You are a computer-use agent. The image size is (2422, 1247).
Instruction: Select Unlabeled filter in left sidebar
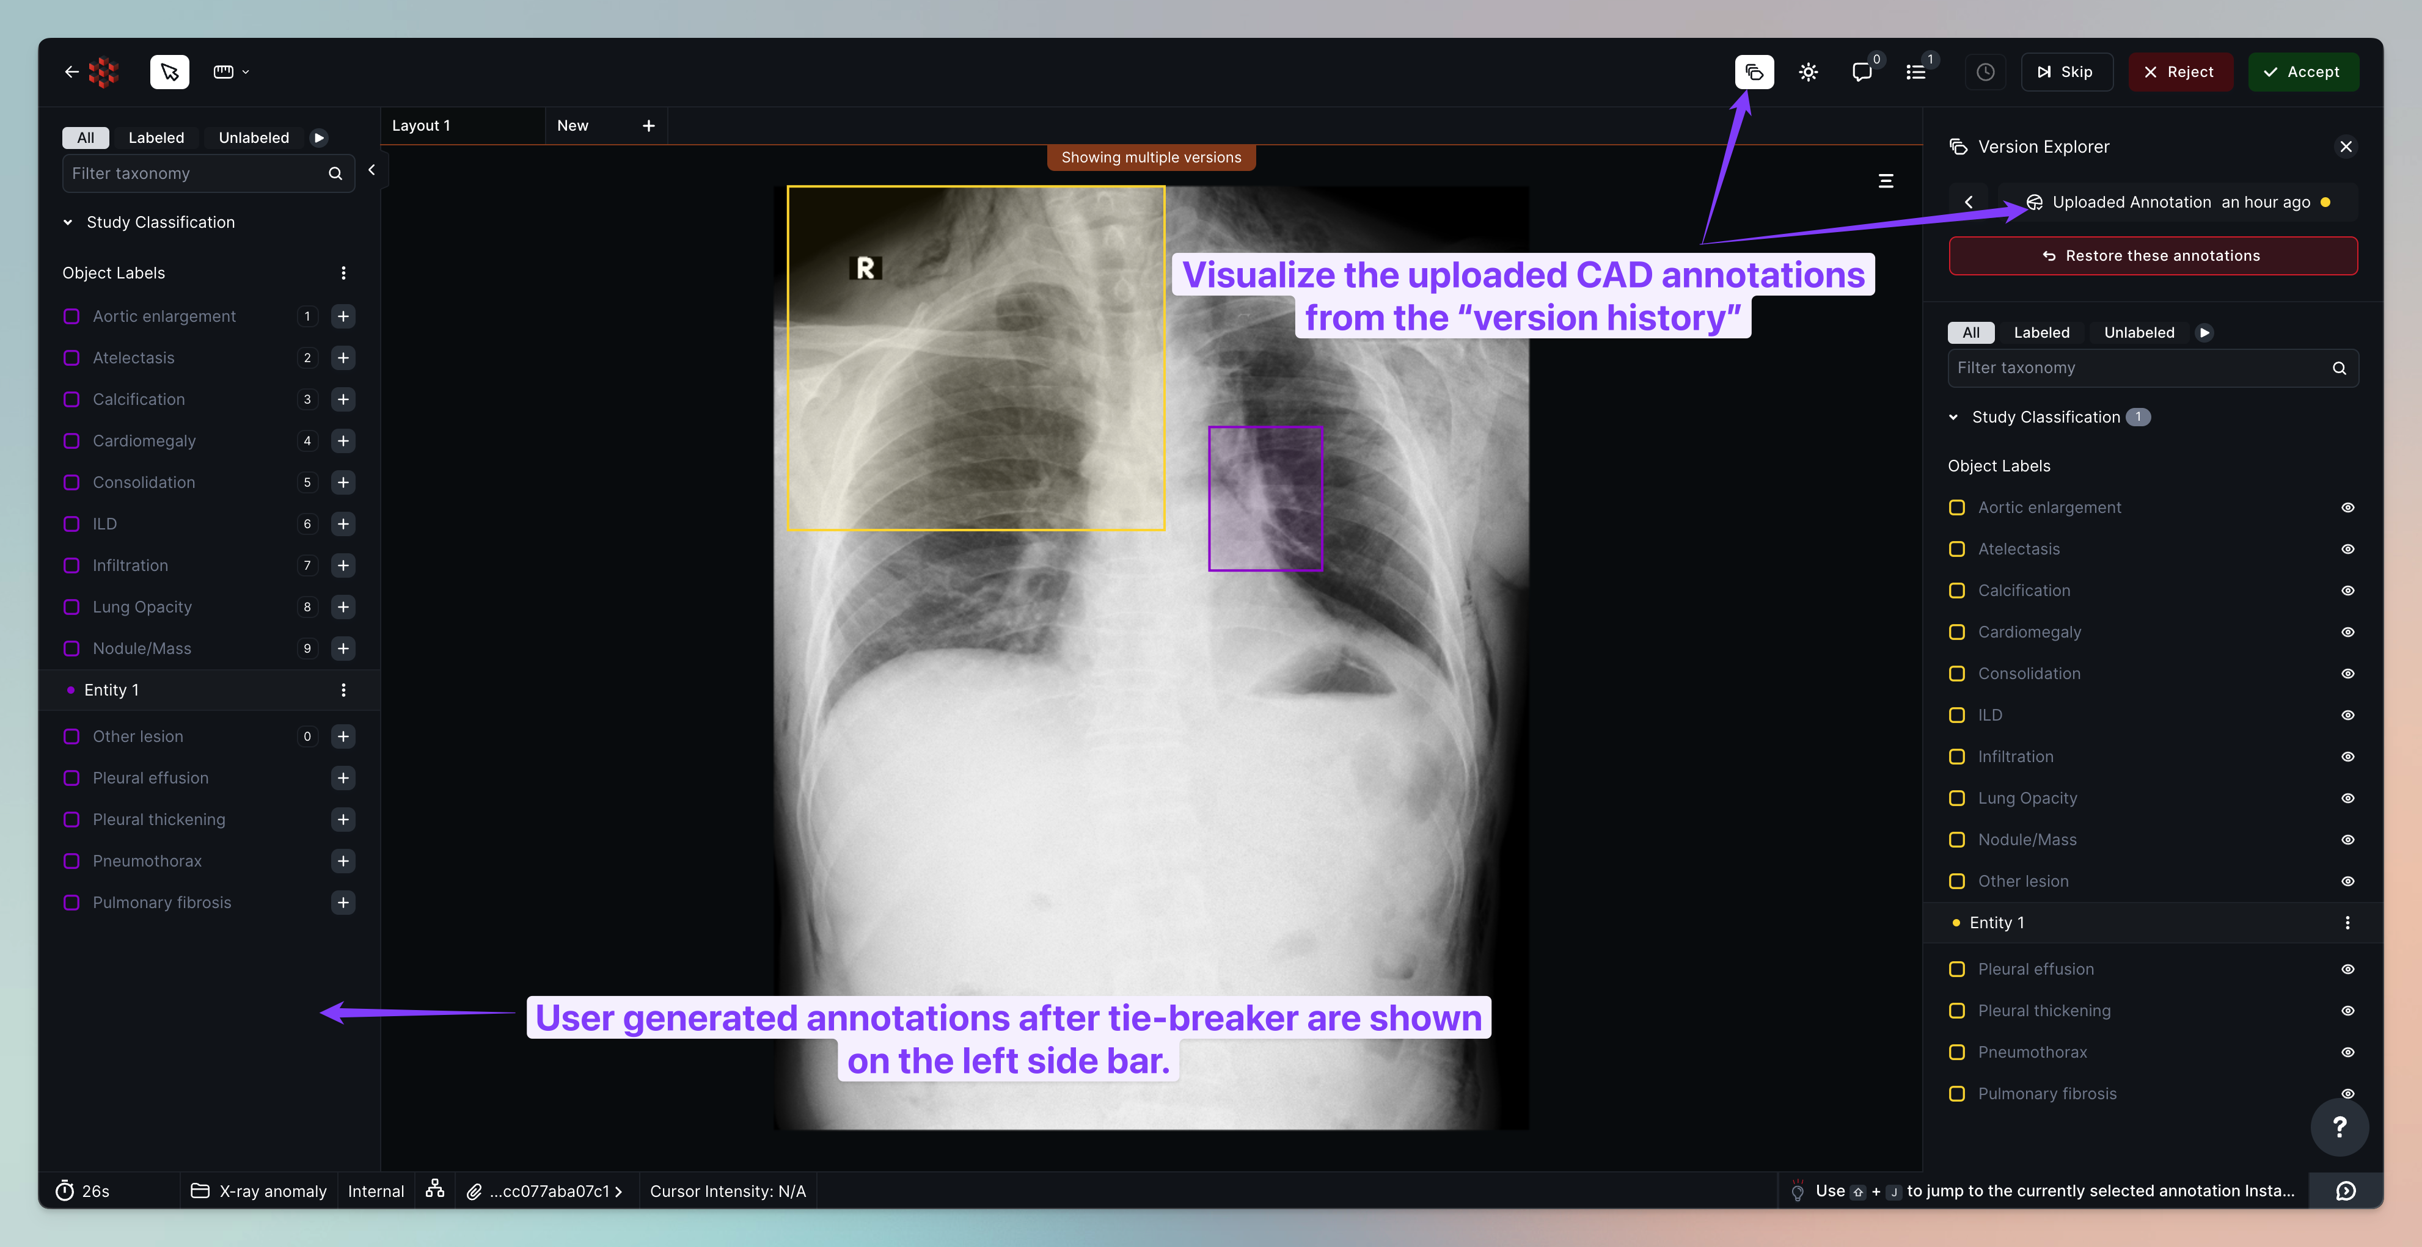point(254,137)
